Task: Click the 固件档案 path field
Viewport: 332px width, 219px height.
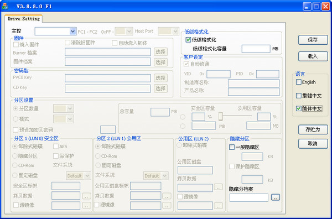Action: click(108, 62)
